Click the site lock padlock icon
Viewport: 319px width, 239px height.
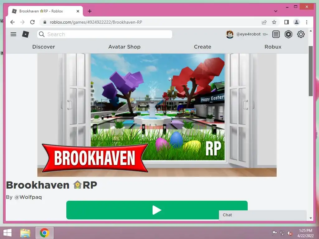click(x=45, y=22)
